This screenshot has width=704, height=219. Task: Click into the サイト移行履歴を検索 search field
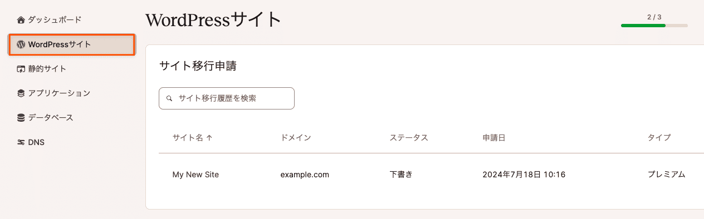tap(227, 98)
